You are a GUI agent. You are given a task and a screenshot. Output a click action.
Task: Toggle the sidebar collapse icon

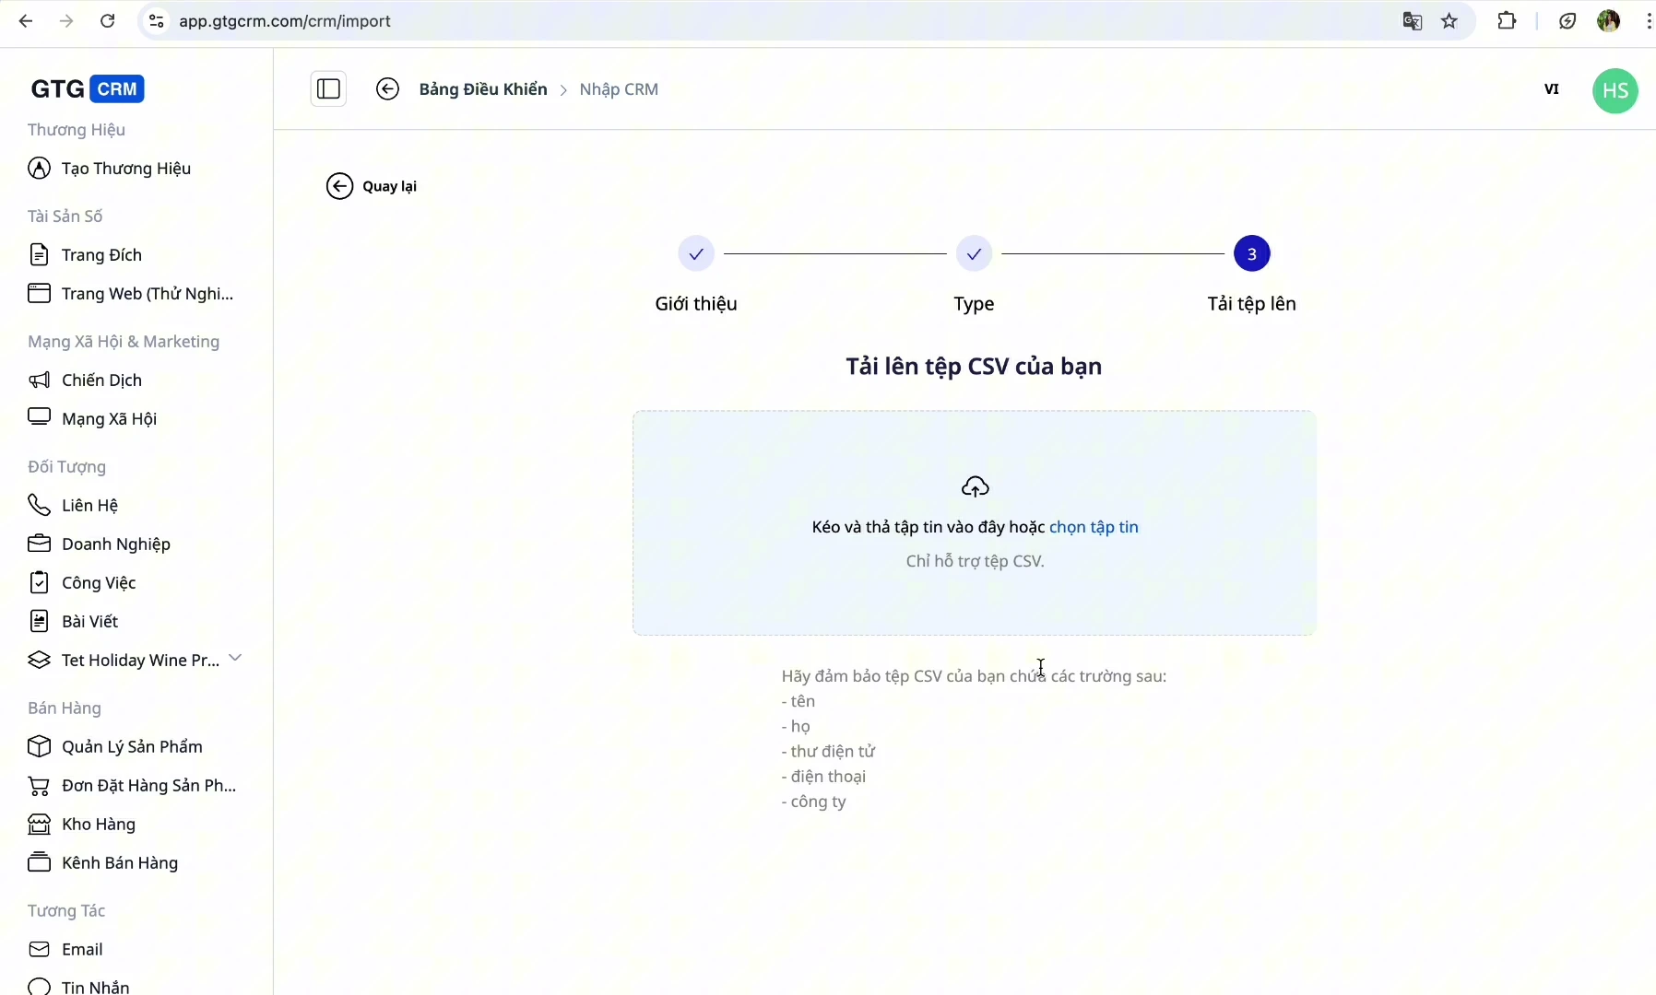pos(329,88)
